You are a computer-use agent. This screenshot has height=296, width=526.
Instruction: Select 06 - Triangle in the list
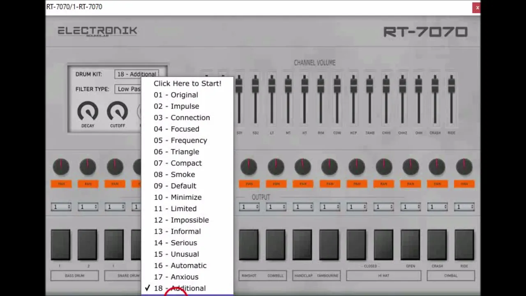pos(187,152)
